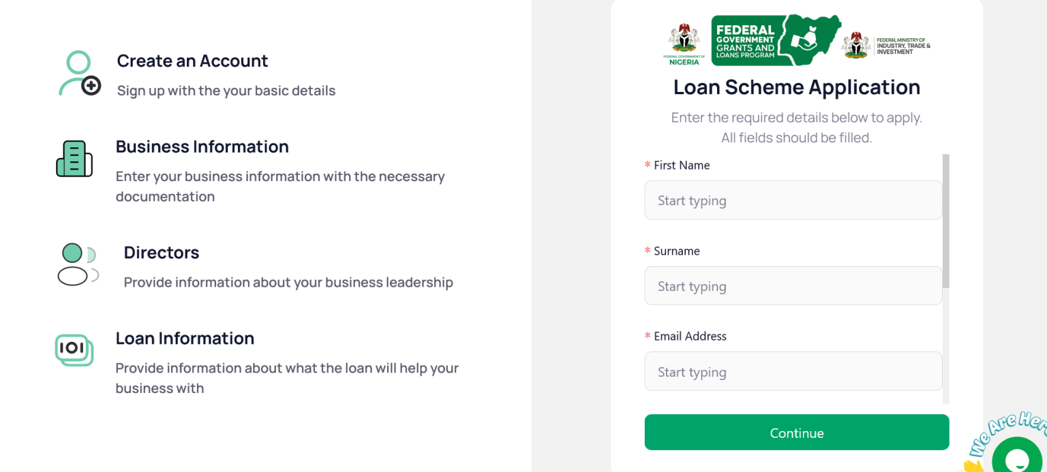Select the Business Information step label

(202, 146)
